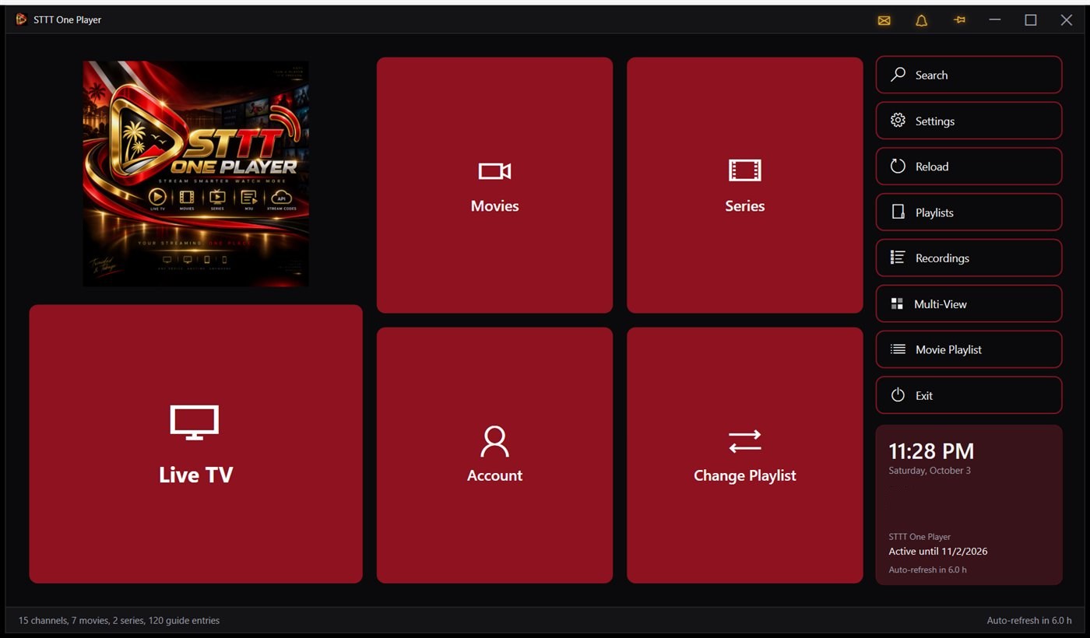Viewport: 1090px width, 638px height.
Task: Click the channels and movies count in status bar
Action: tap(119, 621)
